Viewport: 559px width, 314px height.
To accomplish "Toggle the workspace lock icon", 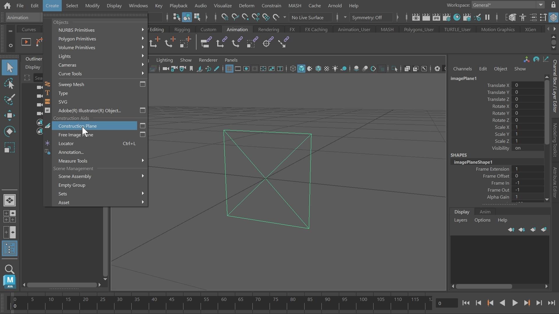I will 553,5.
